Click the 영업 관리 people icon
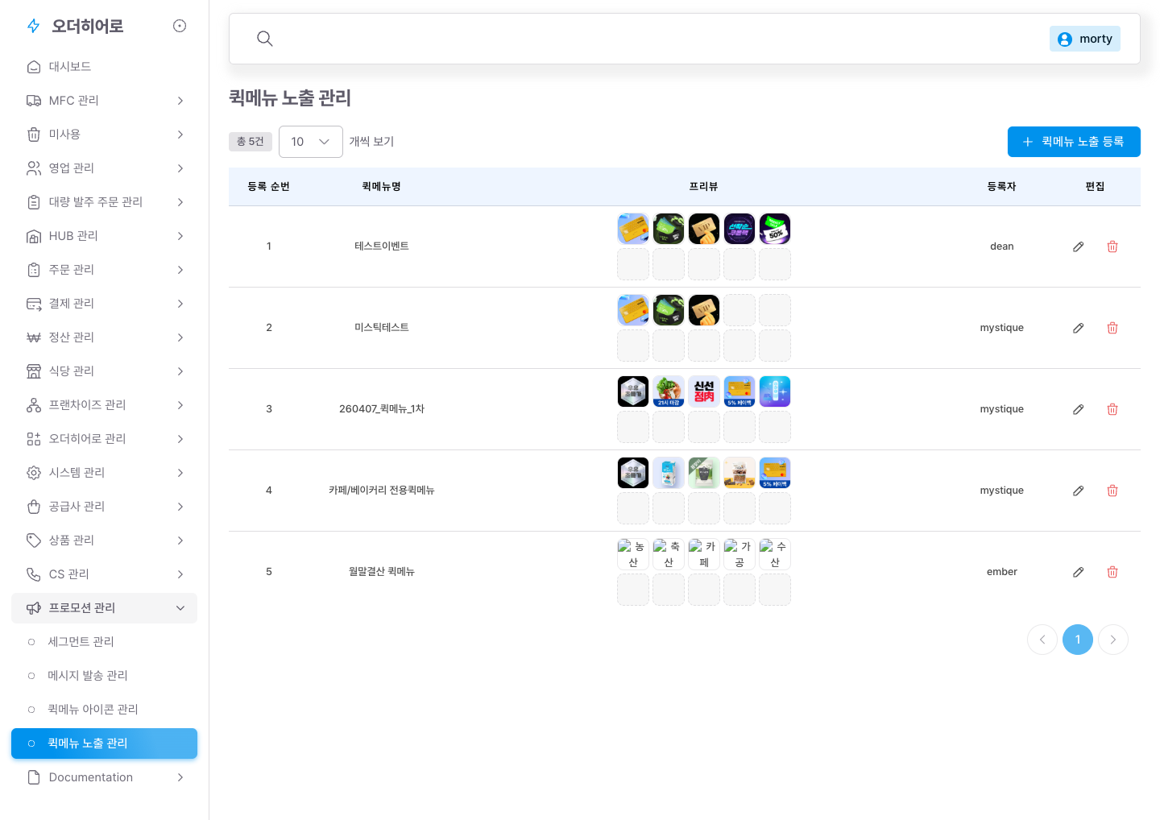 coord(34,168)
